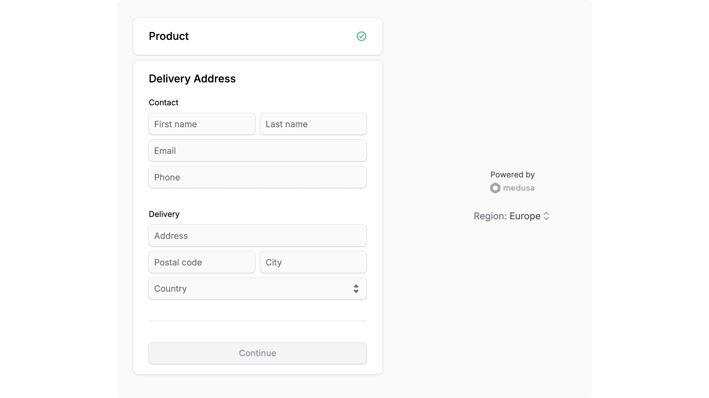Click the medusa logo icon

[495, 188]
